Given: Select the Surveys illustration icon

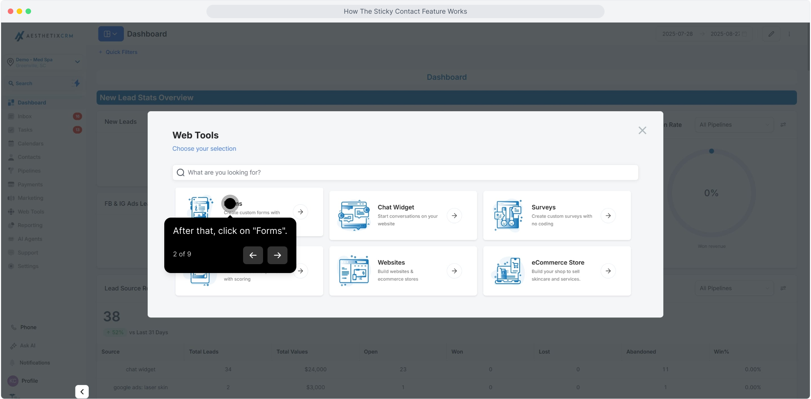Looking at the screenshot, I should (x=508, y=215).
